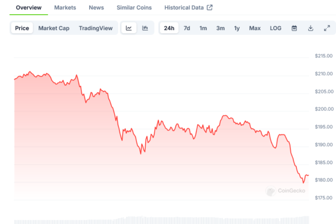Open Historical Data link

(x=184, y=8)
